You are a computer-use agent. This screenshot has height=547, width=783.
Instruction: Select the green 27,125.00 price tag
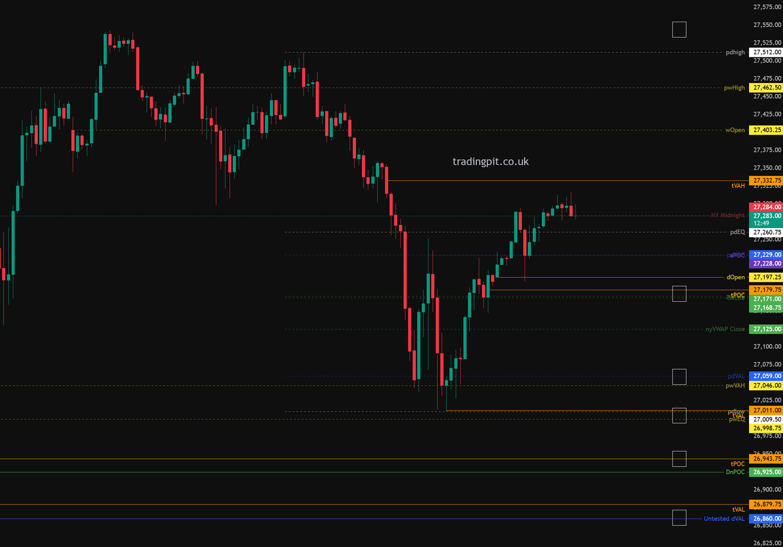(x=766, y=329)
